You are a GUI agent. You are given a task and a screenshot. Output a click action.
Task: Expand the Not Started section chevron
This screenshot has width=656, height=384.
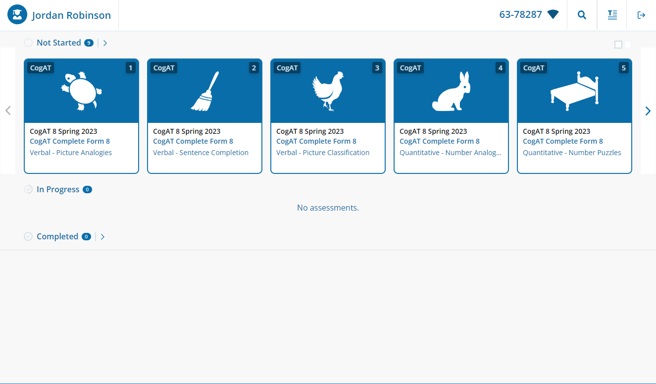pos(105,43)
